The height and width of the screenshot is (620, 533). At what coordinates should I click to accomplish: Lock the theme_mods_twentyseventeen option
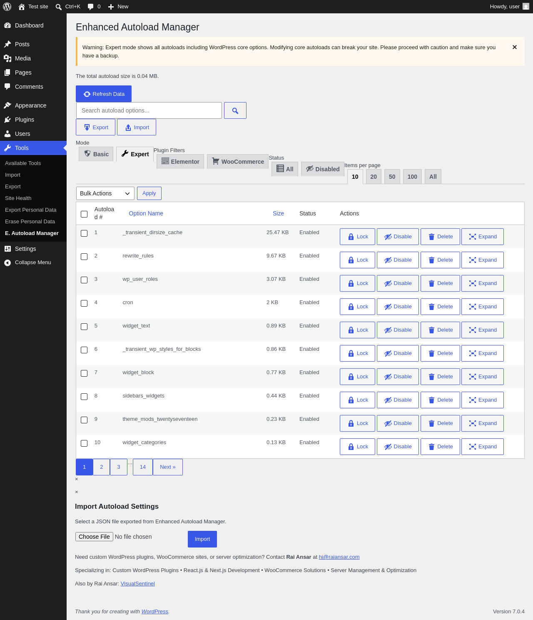coord(357,423)
